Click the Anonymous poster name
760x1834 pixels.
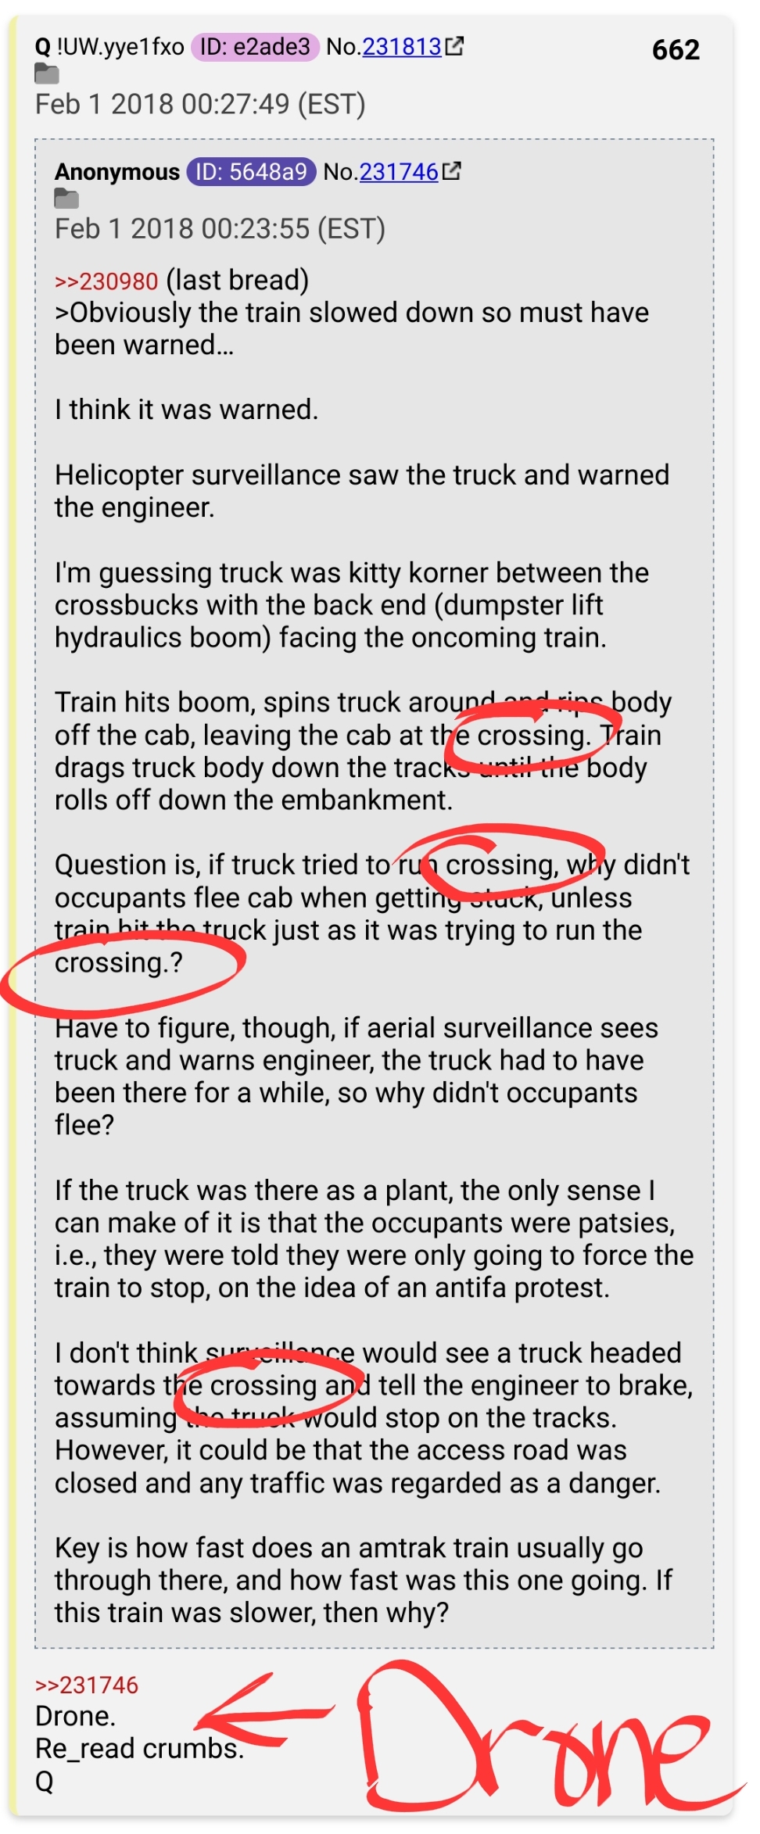coord(117,171)
